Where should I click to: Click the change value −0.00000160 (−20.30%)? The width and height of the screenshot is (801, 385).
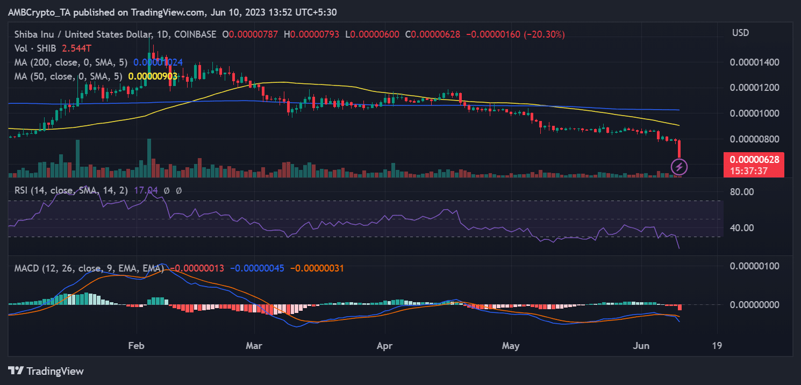[515, 34]
